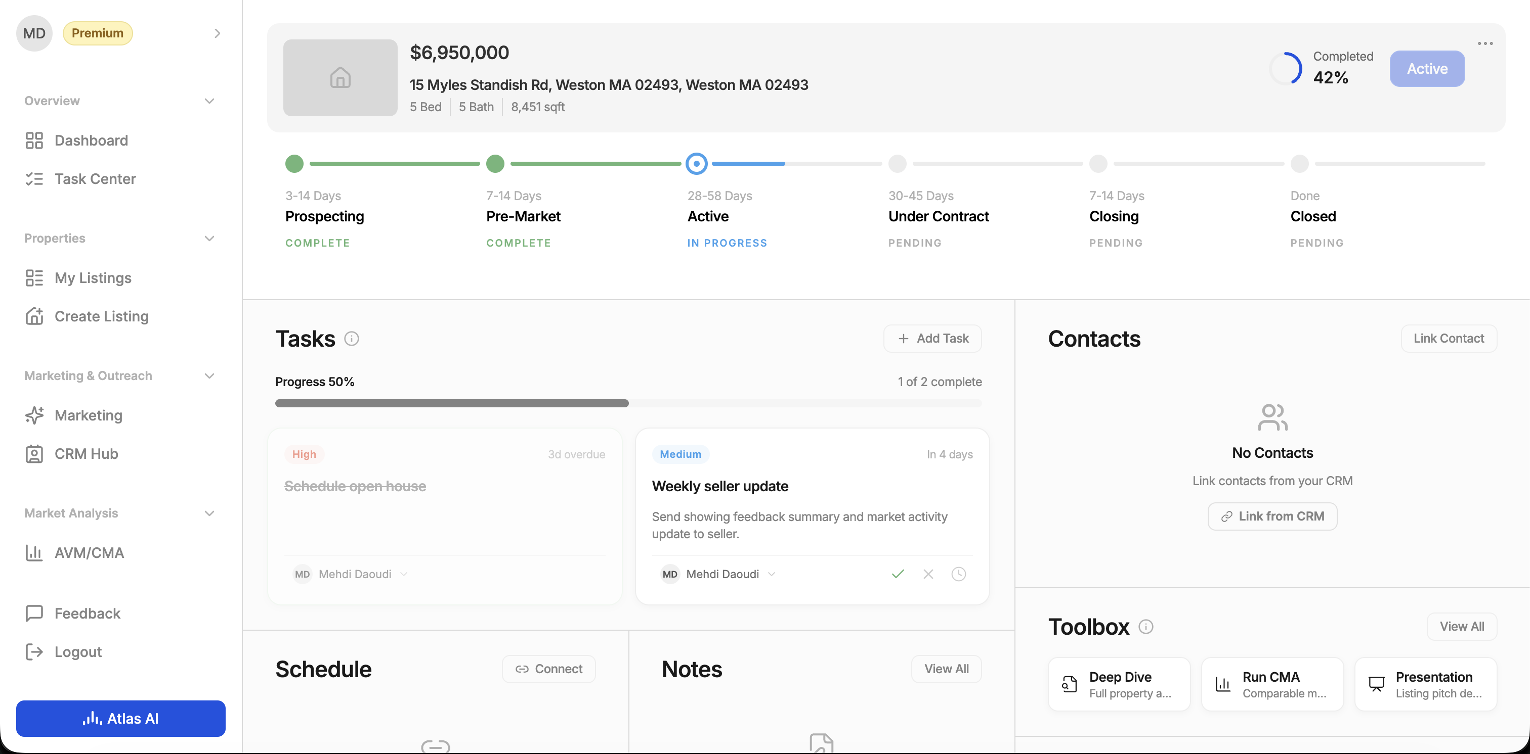This screenshot has height=754, width=1530.
Task: Open CRM Hub from the sidebar
Action: (86, 454)
